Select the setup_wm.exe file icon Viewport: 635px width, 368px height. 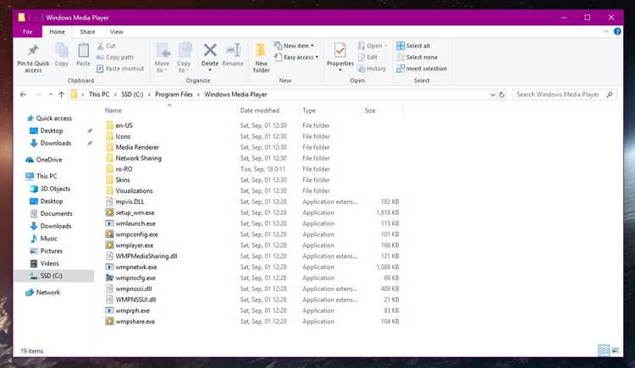[109, 212]
